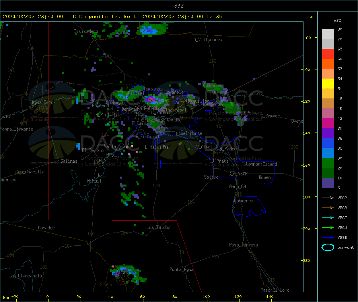The width and height of the screenshot is (358, 302).
Task: Click the -220 km y-axis tick label
Action: pyautogui.click(x=306, y=260)
